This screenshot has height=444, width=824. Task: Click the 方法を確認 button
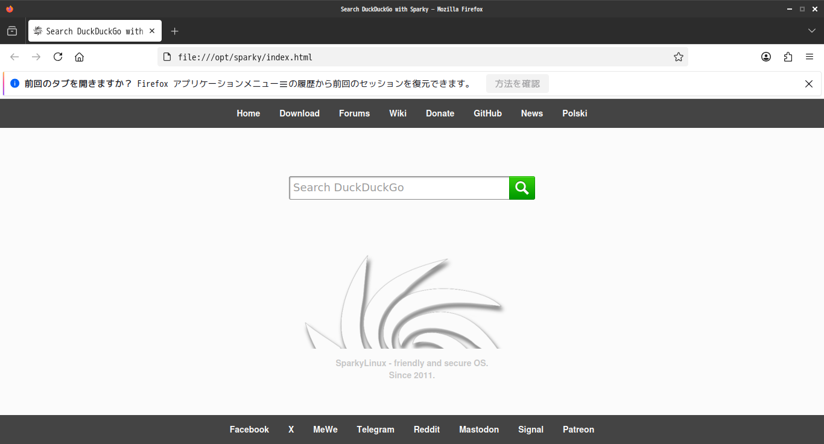point(518,84)
